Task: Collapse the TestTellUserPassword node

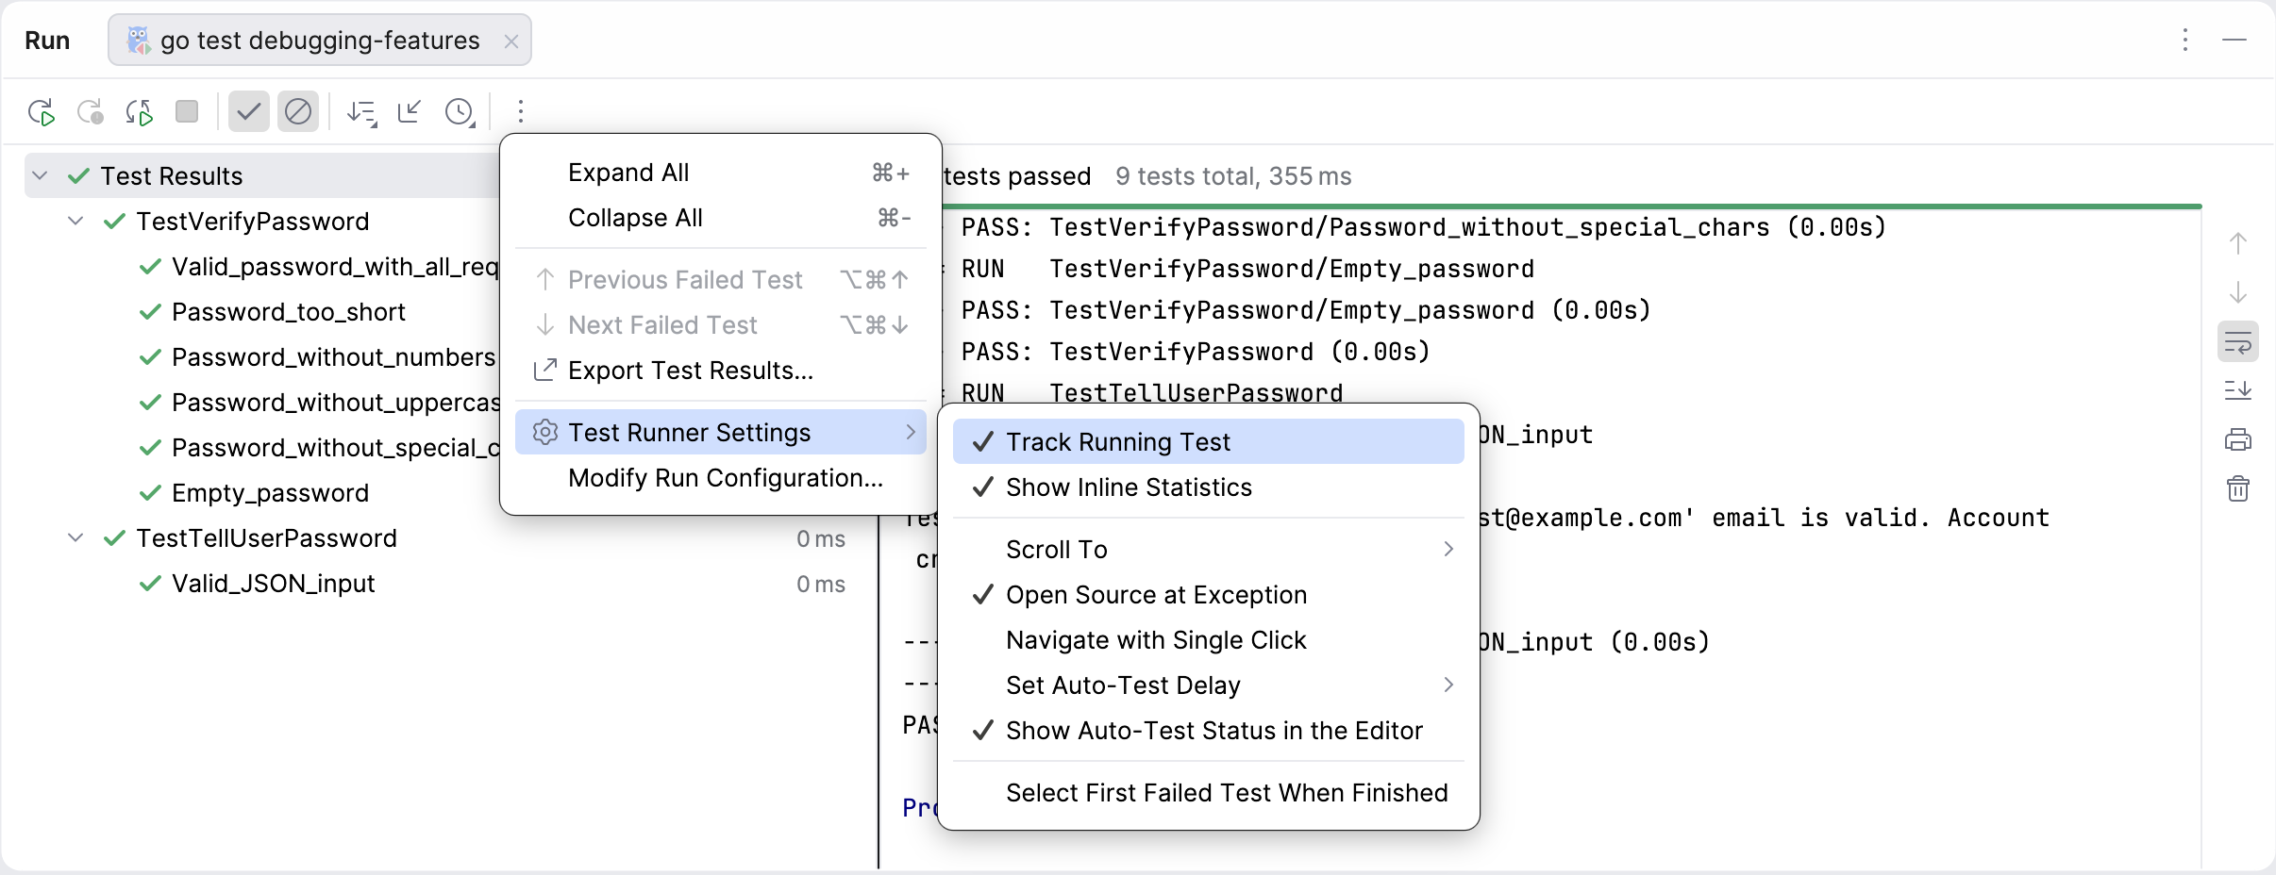Action: (75, 538)
